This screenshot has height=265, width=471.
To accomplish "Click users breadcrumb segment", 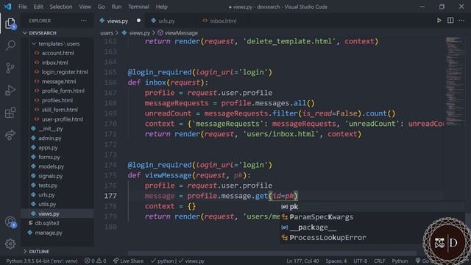I will point(107,33).
